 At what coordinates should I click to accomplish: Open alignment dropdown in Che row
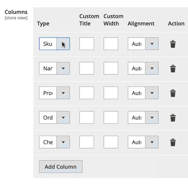point(143,142)
